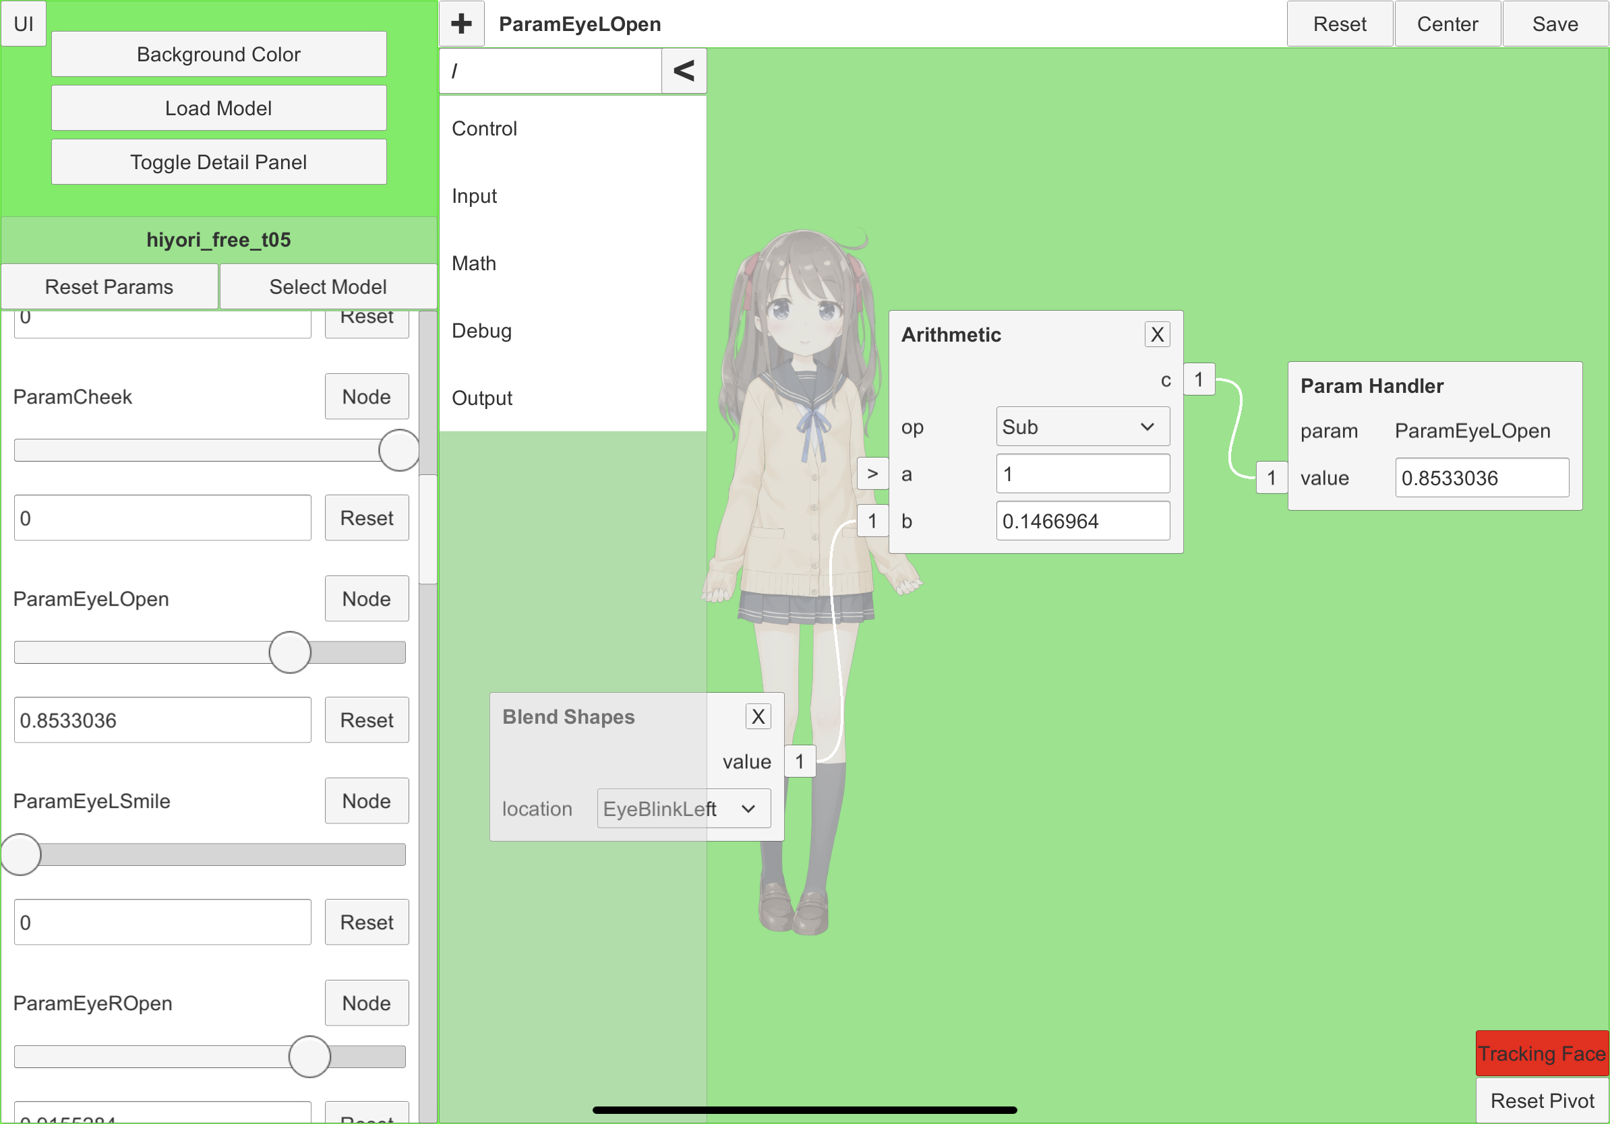
Task: Save the node graph
Action: click(1555, 24)
